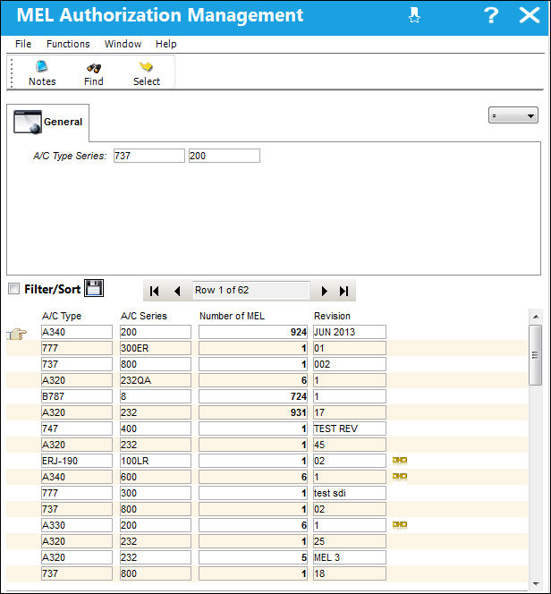
Task: Click the scrollbar down arrow
Action: [536, 583]
